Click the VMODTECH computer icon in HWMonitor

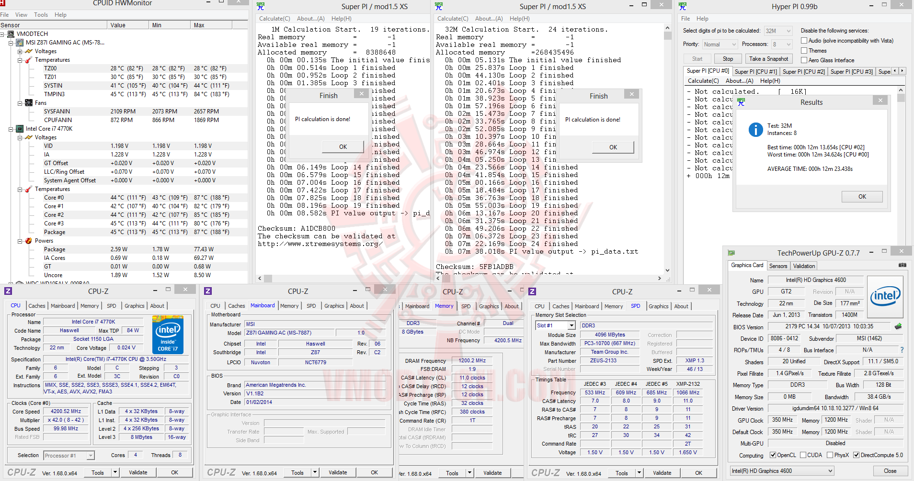tap(11, 34)
